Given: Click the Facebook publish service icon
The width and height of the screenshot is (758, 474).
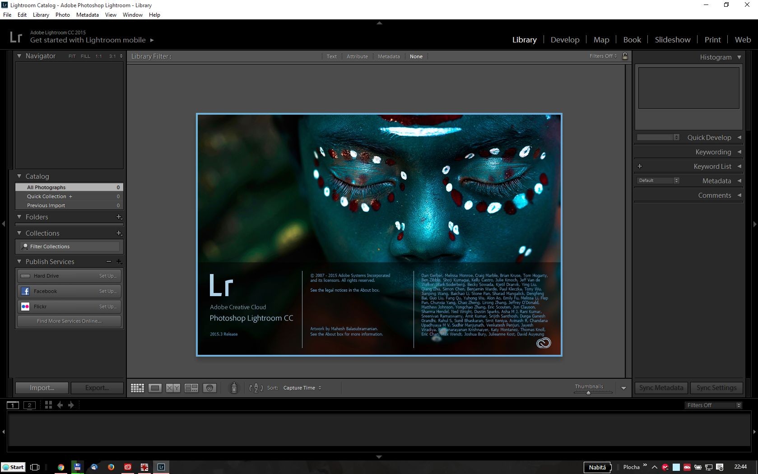Looking at the screenshot, I should click(x=25, y=291).
